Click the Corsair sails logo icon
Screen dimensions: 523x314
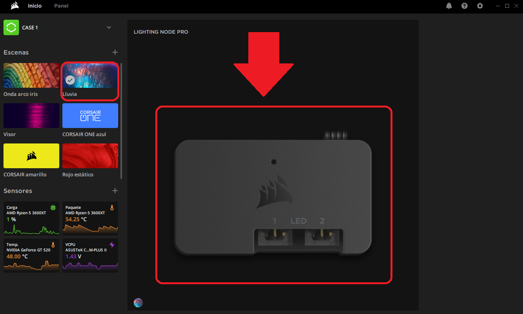point(15,6)
